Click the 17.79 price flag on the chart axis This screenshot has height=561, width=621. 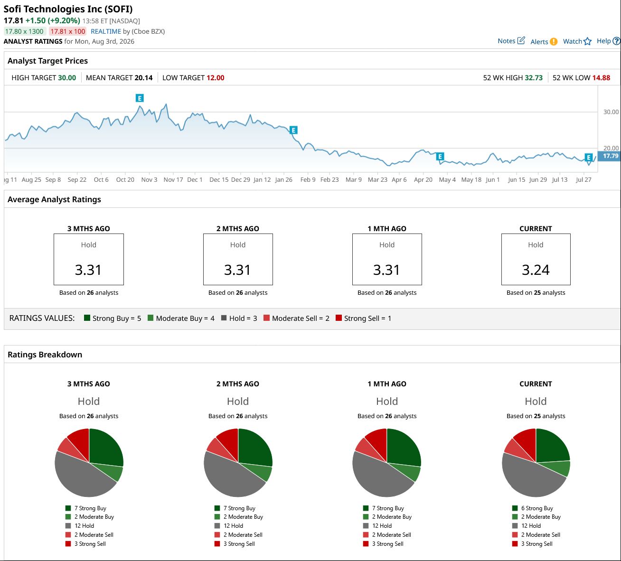[x=609, y=156]
